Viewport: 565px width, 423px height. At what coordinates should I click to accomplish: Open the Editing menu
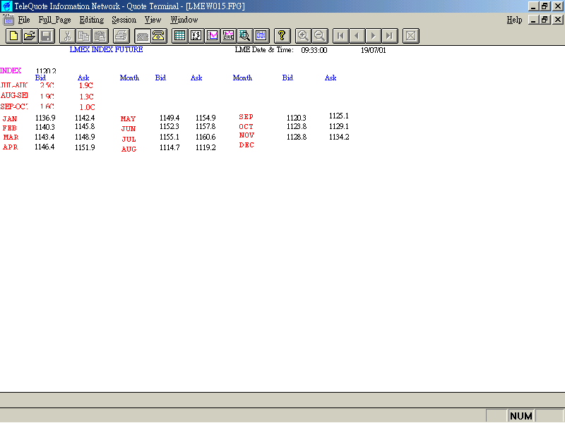92,20
